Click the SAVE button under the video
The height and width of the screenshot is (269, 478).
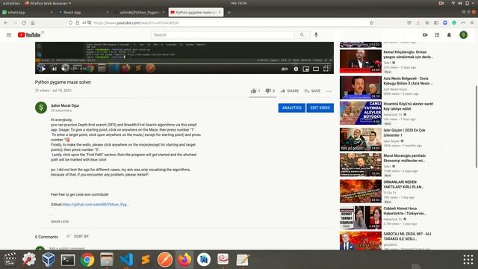click(x=312, y=91)
